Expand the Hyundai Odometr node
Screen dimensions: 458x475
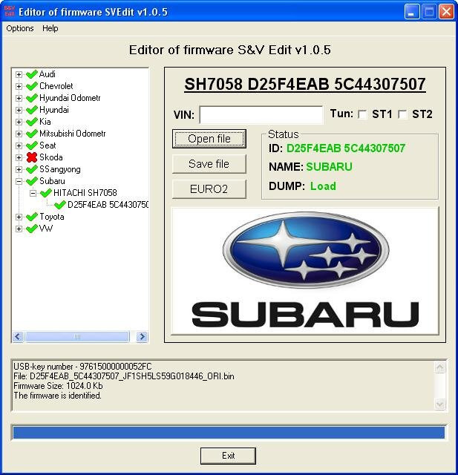[x=19, y=98]
